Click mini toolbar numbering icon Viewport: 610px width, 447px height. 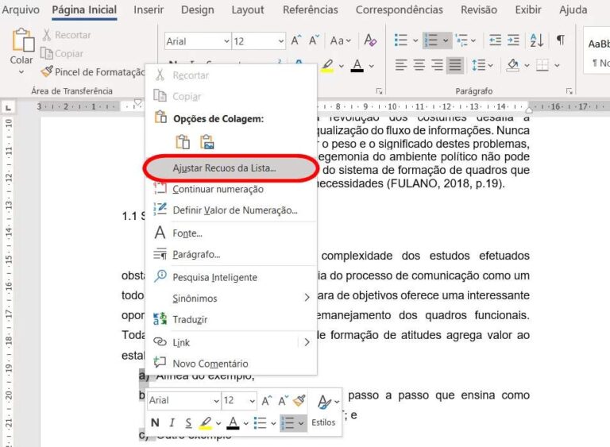[x=288, y=422]
